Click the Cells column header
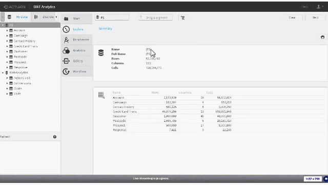Viewport: 328px width, 185px height. tap(210, 92)
